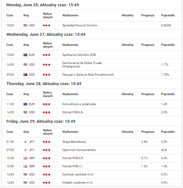This screenshot has width=183, height=188.
Task: Select the Dochody osobiste m/m event
Action: tap(78, 174)
